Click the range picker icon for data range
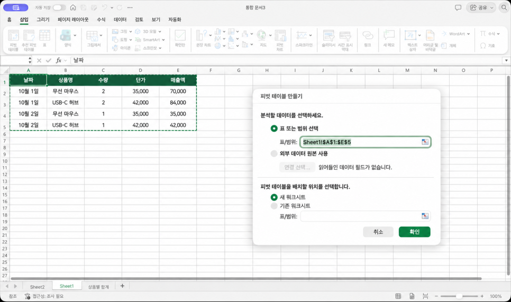The height and width of the screenshot is (302, 511). coord(425,142)
